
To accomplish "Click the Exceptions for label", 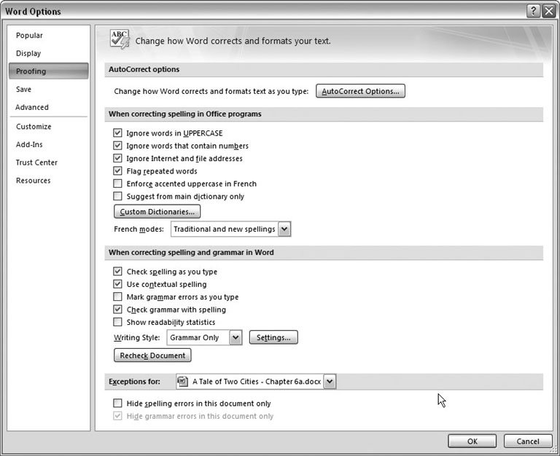I will (x=134, y=382).
